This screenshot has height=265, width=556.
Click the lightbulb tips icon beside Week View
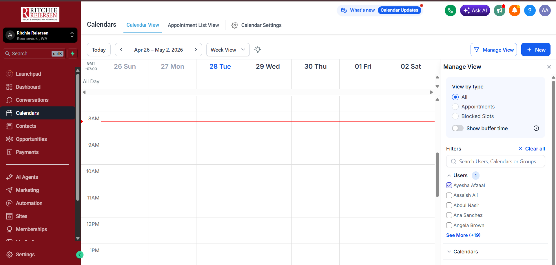258,50
